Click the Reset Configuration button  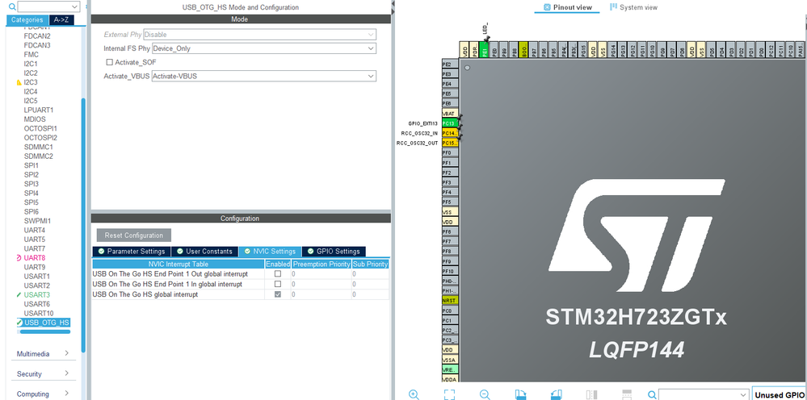[134, 235]
